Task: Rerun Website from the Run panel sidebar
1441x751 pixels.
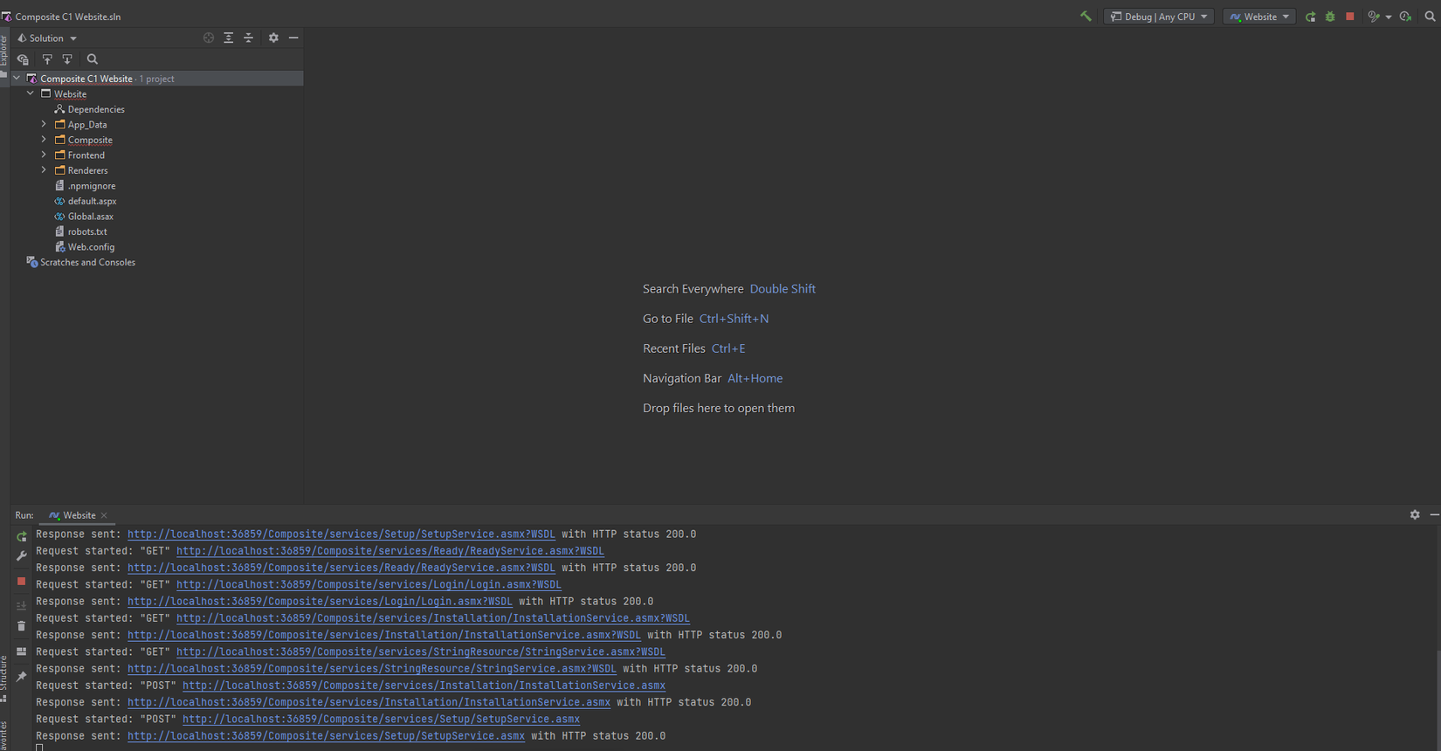Action: [x=22, y=537]
